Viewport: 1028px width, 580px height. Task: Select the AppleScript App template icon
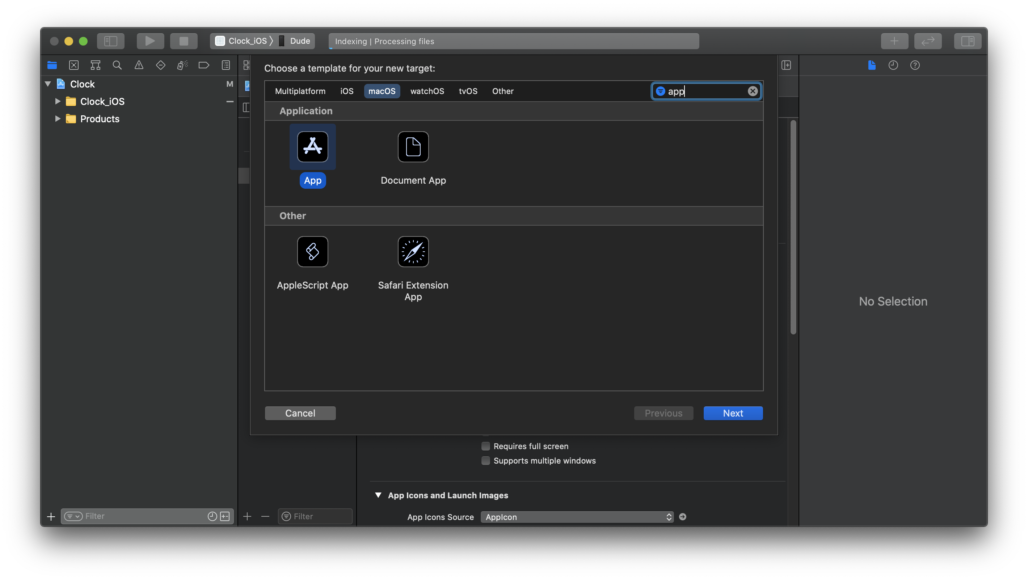(x=312, y=252)
